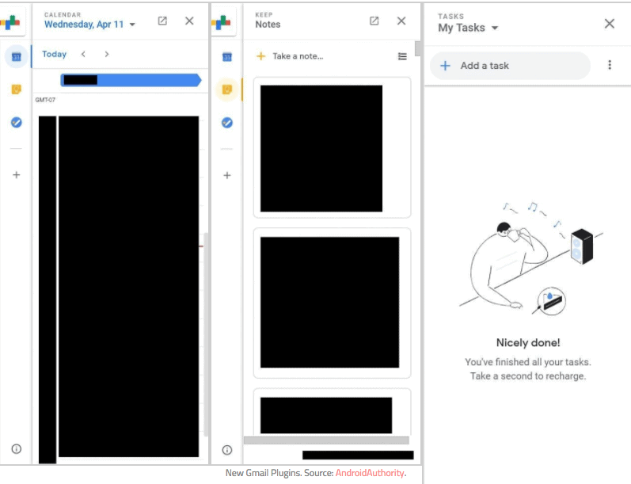The height and width of the screenshot is (484, 631).
Task: Open AndroidAuthority source link
Action: coord(370,473)
